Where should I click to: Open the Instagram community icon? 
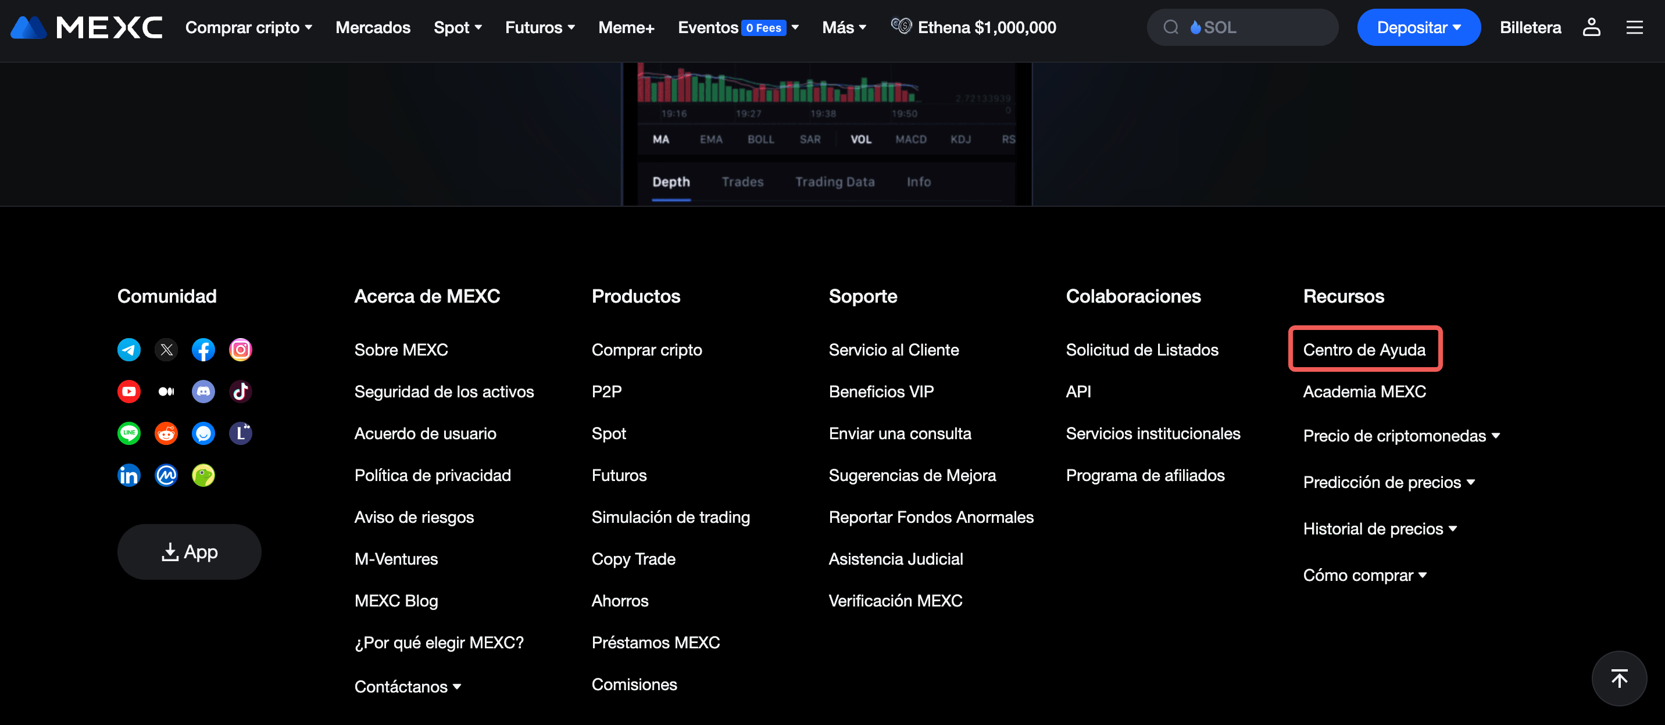pos(241,350)
